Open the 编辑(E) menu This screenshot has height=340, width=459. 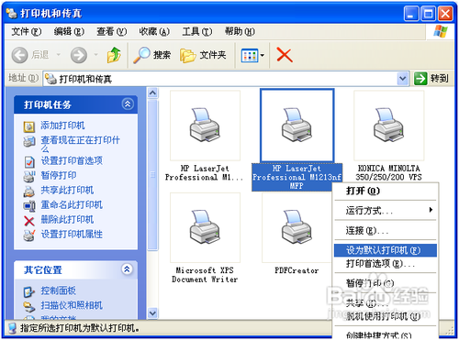[69, 31]
